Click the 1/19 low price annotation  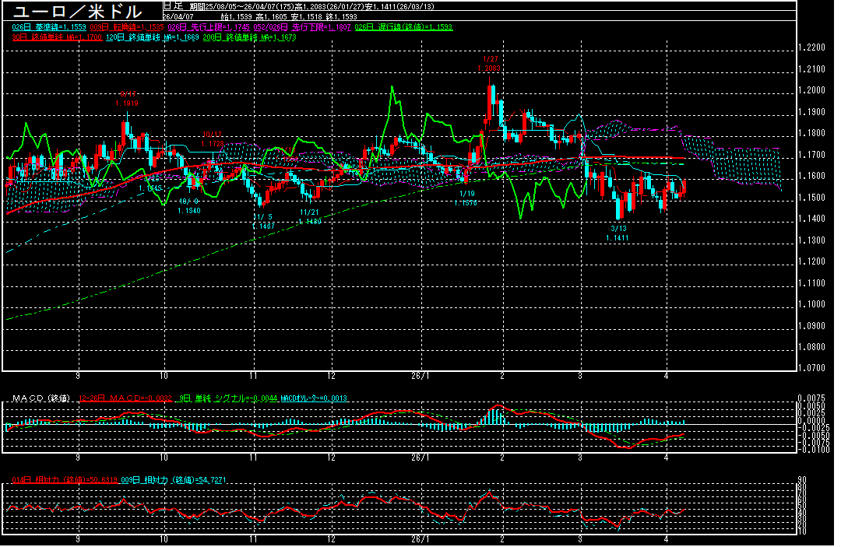(x=466, y=198)
